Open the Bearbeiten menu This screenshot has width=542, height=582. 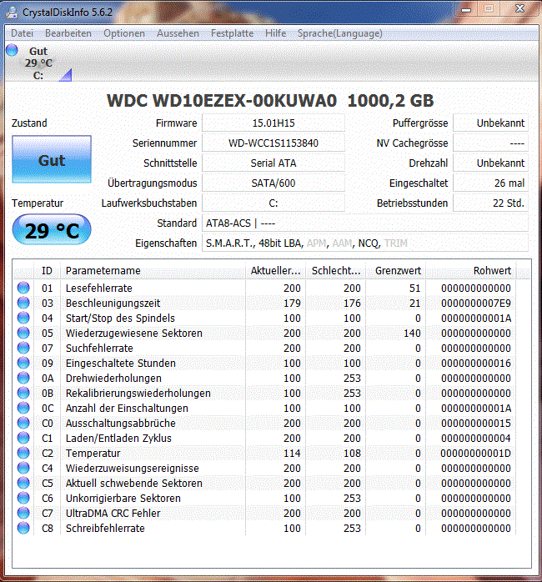(68, 33)
